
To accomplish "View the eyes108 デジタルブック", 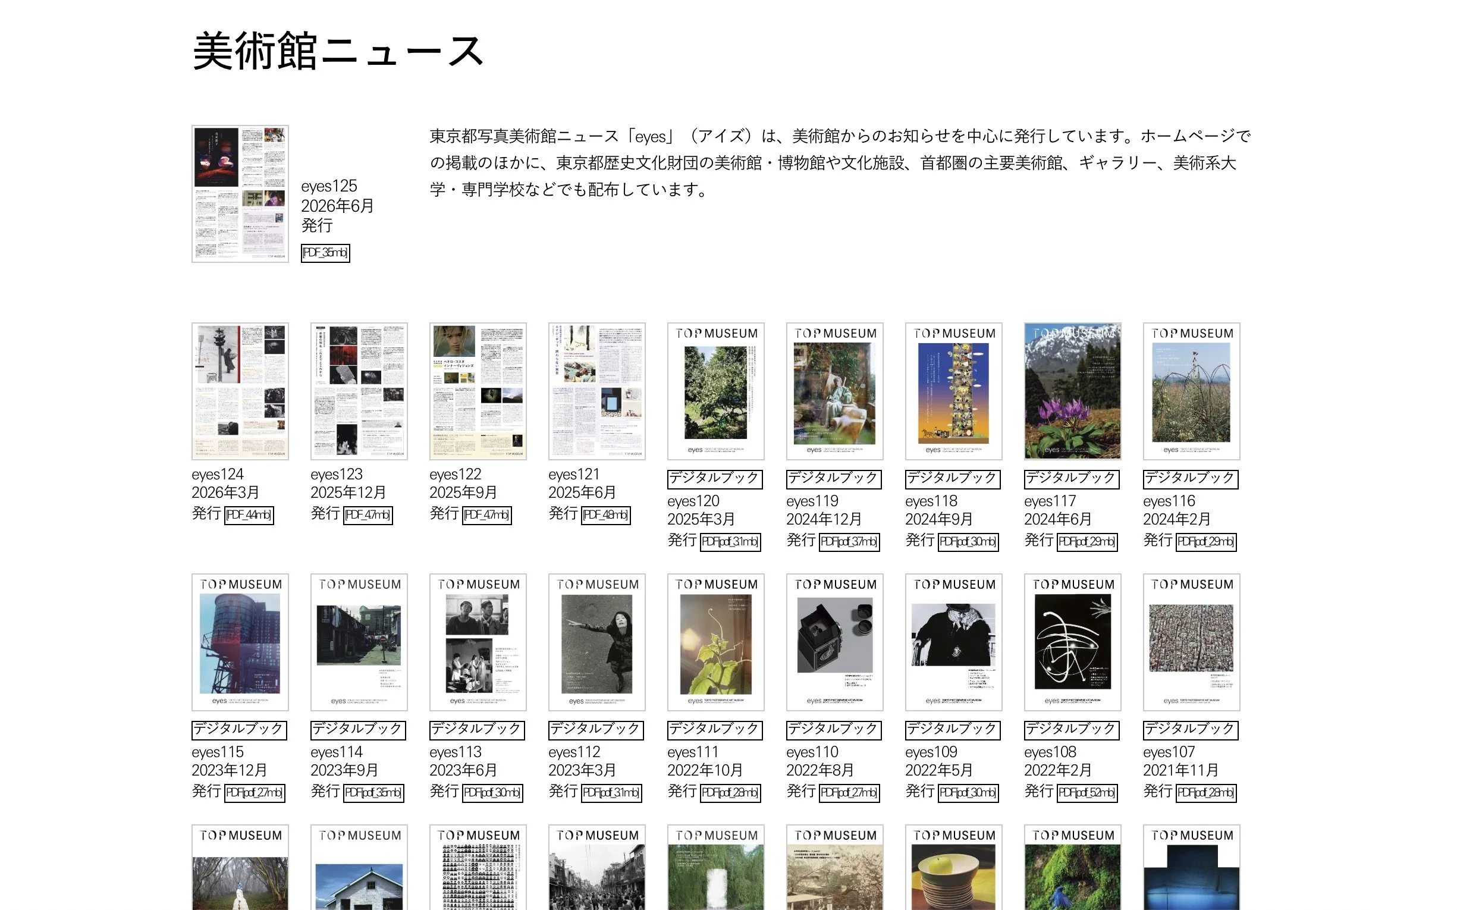I will click(x=1072, y=730).
